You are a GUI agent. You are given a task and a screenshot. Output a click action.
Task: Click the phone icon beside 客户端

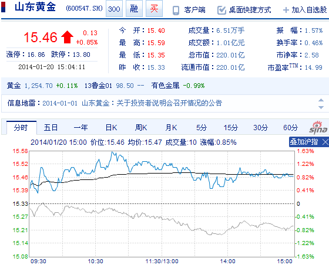point(176,10)
